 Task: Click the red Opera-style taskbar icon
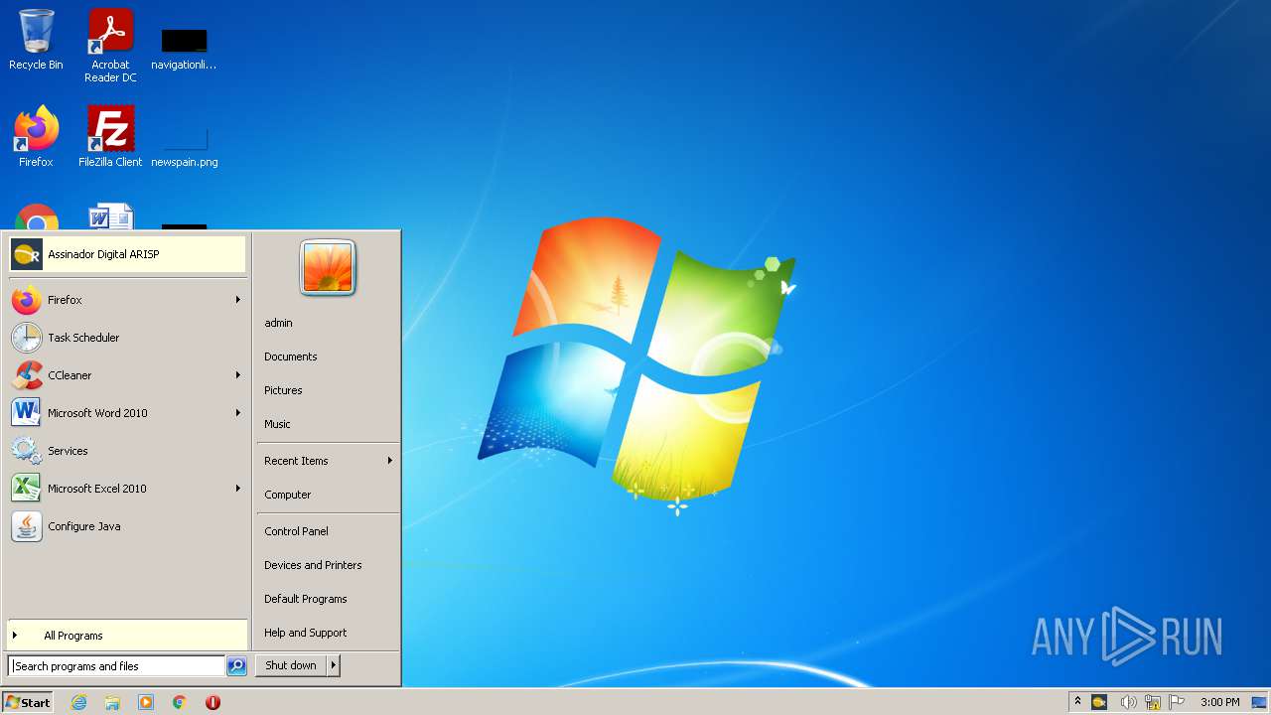pyautogui.click(x=212, y=702)
